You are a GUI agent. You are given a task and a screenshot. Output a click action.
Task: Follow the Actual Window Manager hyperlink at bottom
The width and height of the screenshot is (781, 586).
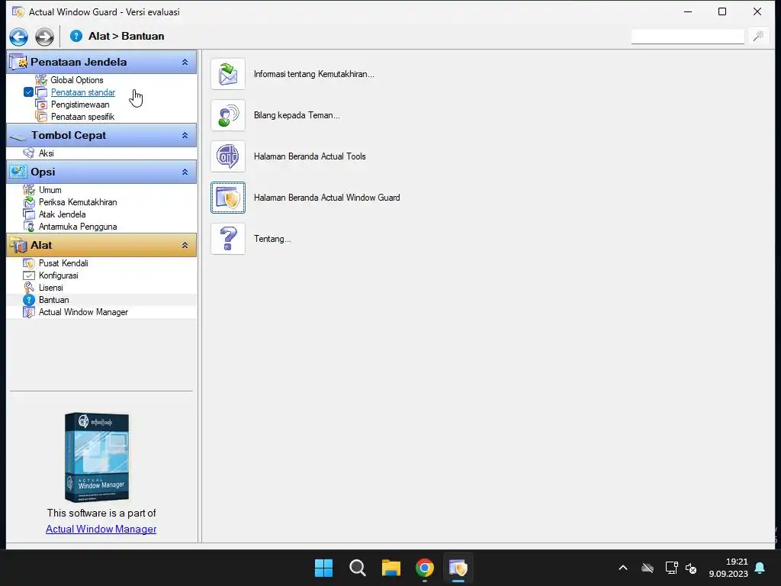pos(101,530)
